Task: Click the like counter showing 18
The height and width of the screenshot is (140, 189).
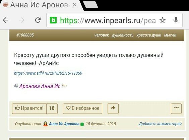Action: click(52, 109)
